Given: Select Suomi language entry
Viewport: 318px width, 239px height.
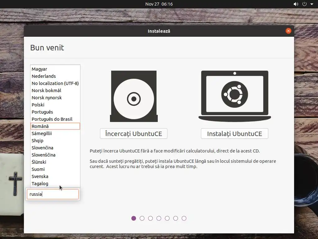Looking at the screenshot, I should 55,169.
